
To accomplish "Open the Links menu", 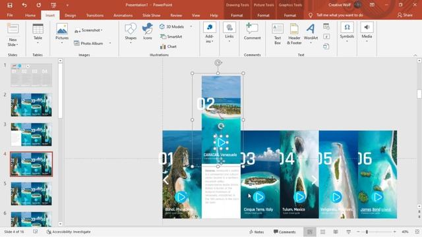I will [x=229, y=32].
